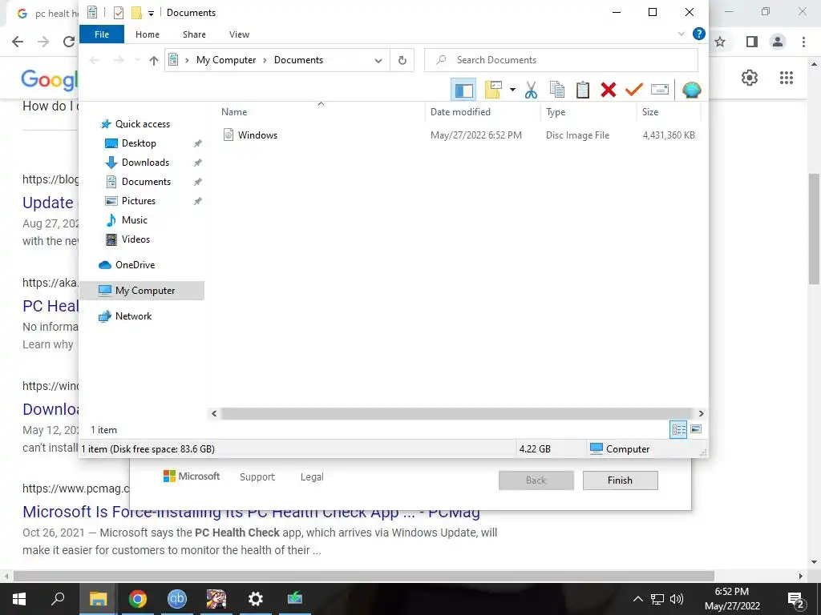
Task: Click Documents in address breadcrumb
Action: (298, 60)
